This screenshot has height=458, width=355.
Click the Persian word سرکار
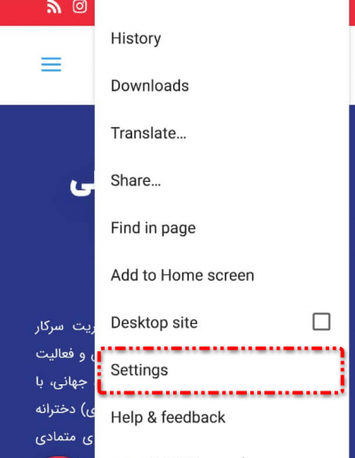point(49,327)
